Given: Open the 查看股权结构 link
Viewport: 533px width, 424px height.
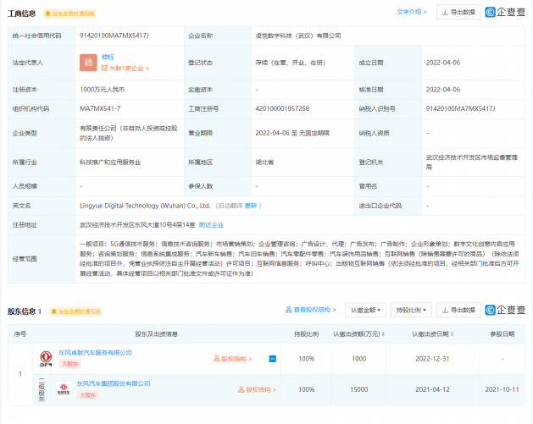Looking at the screenshot, I should coord(311,310).
